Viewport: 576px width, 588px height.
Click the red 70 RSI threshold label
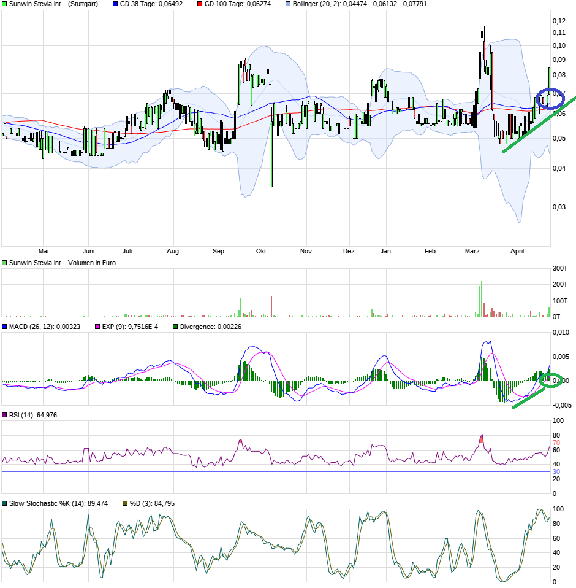pyautogui.click(x=556, y=443)
